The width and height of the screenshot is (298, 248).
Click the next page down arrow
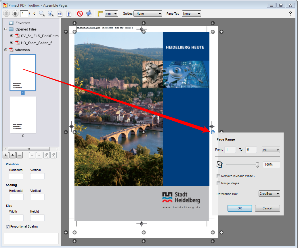(x=15, y=14)
